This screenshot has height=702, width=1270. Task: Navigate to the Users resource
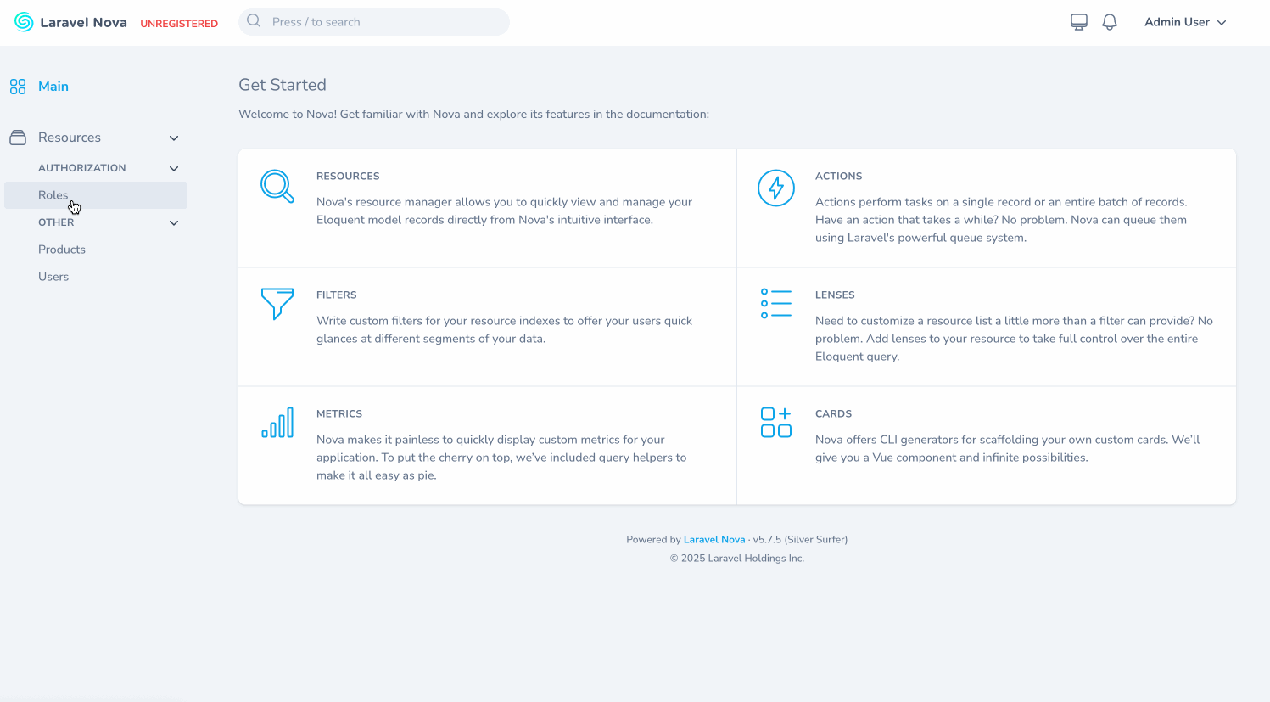pyautogui.click(x=53, y=276)
